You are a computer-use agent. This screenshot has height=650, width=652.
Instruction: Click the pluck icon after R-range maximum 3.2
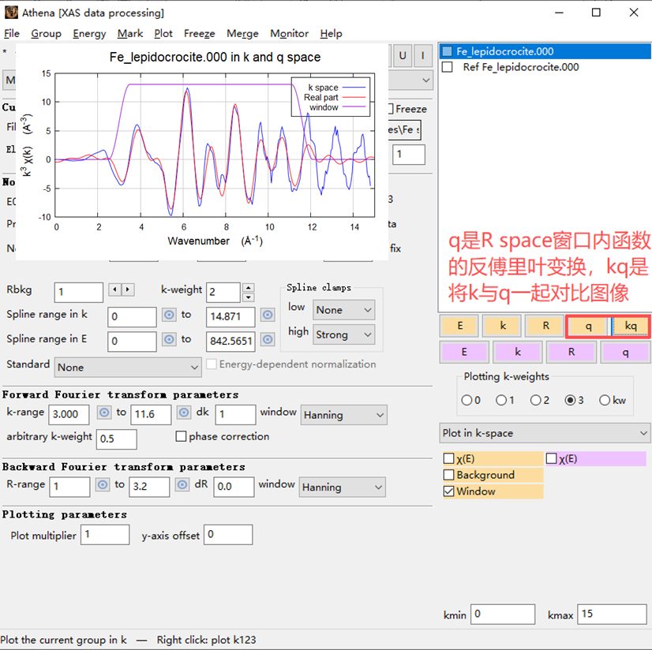tap(182, 484)
